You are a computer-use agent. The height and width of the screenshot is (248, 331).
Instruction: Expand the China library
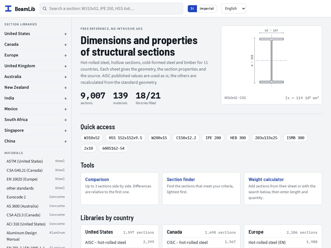36,141
